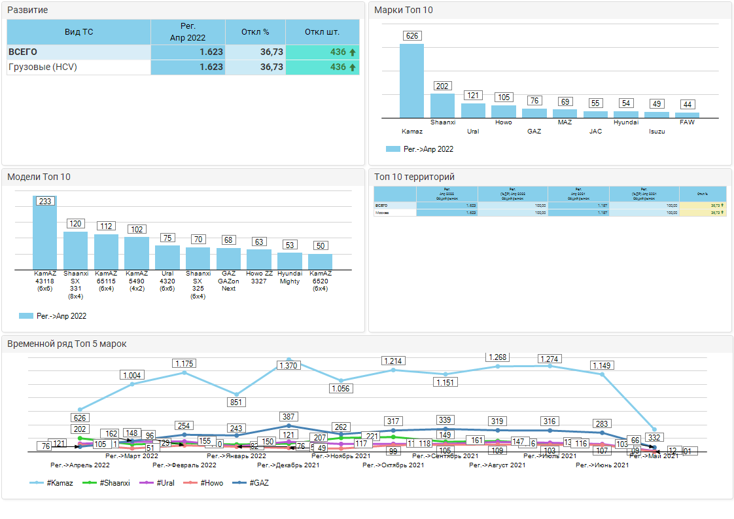Click Kamaz data point labeled 1.370

click(x=288, y=360)
